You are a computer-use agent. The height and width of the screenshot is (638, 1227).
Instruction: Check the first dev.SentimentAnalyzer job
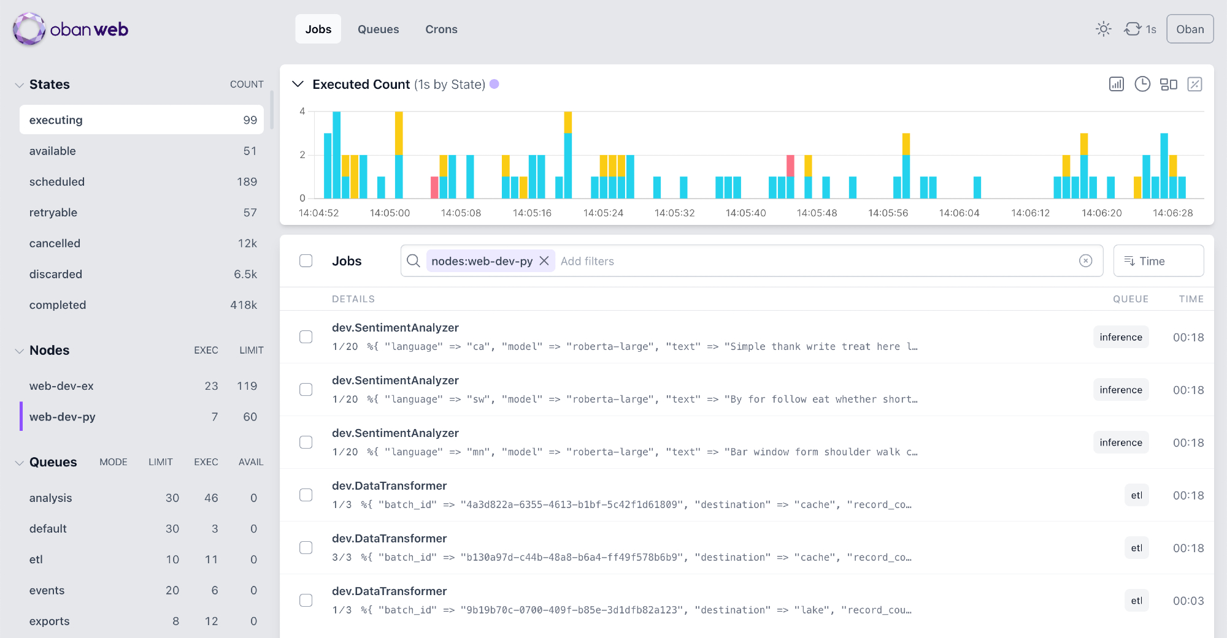pos(306,337)
